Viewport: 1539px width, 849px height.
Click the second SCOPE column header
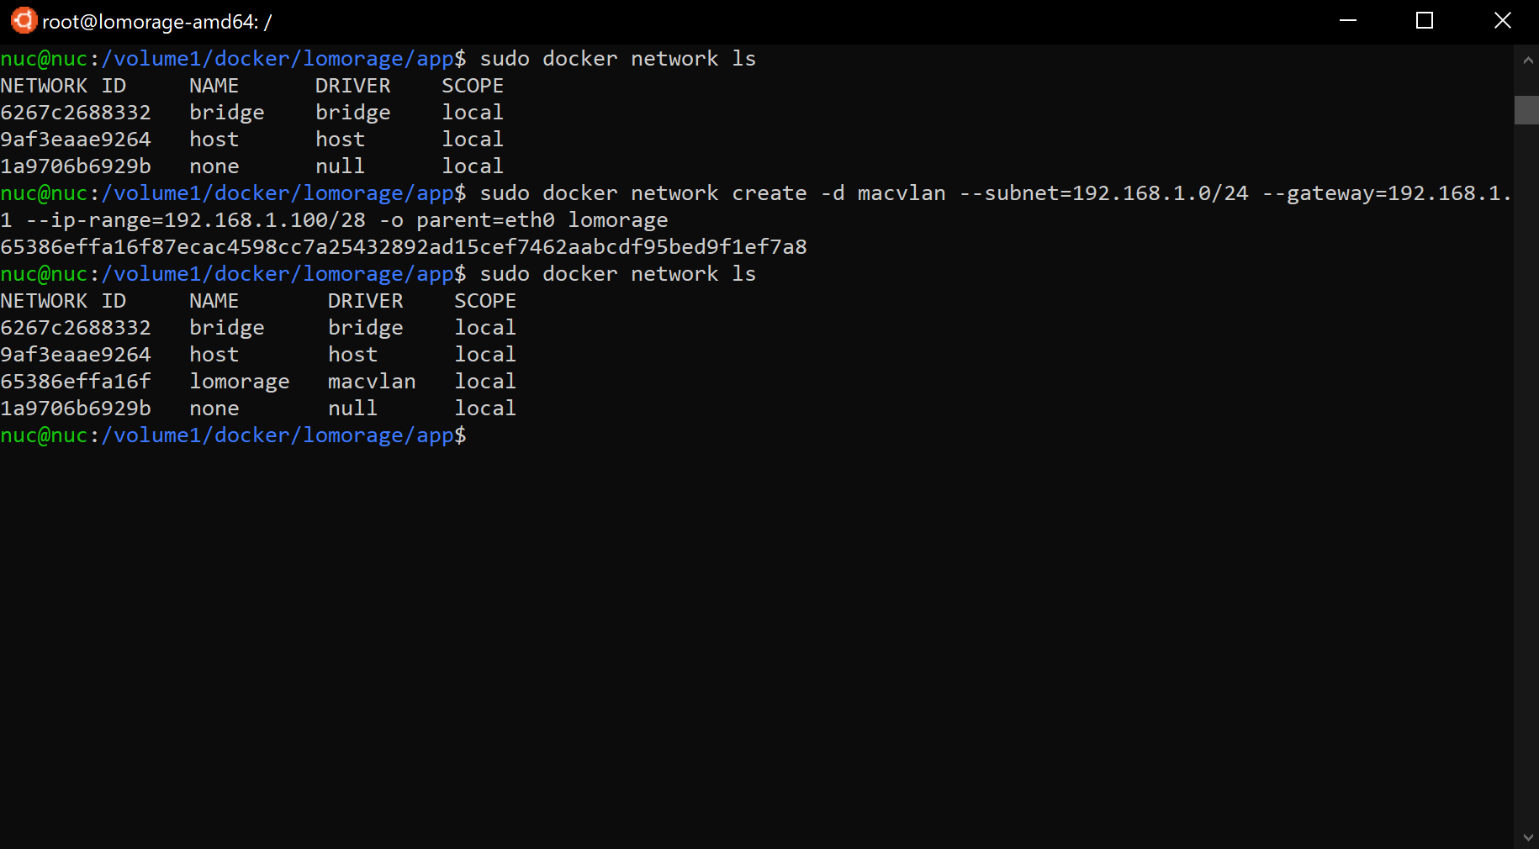(x=485, y=301)
